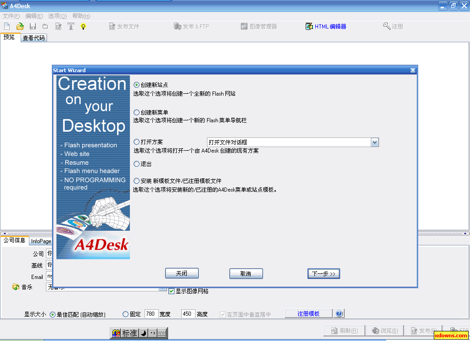Click the width field showing 780
Screen dimensions: 470x341
click(x=151, y=314)
